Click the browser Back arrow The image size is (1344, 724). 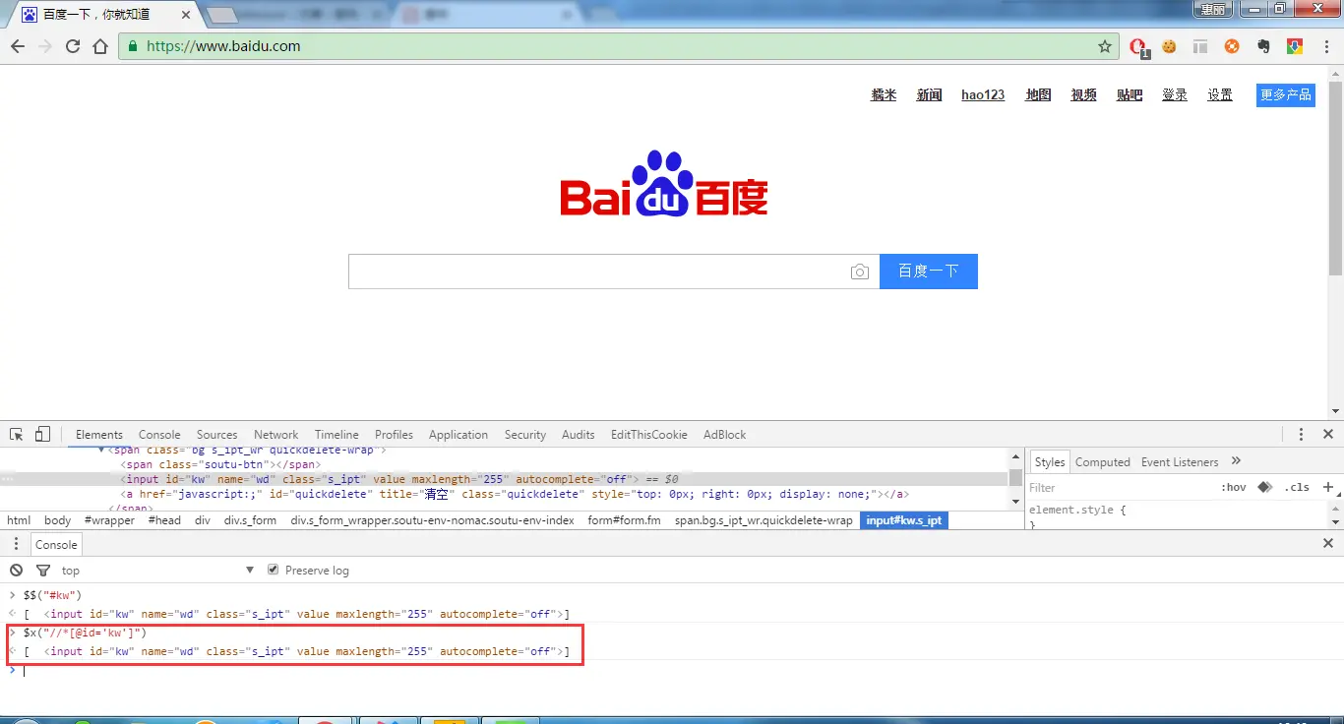tap(18, 46)
